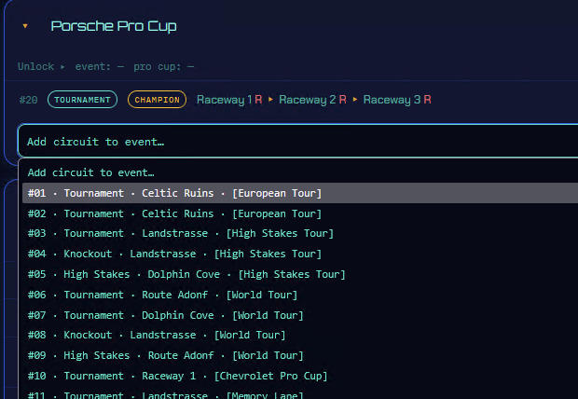The image size is (578, 399).
Task: Select Raceway 2 R in event sequence
Action: pyautogui.click(x=312, y=100)
